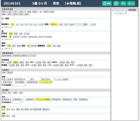Select 解熱薬処方 prescription
This screenshot has width=140, height=121.
(x=57, y=99)
